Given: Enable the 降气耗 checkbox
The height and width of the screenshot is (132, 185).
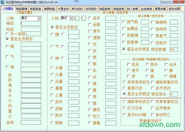Looking at the screenshot, I should pos(124,22).
